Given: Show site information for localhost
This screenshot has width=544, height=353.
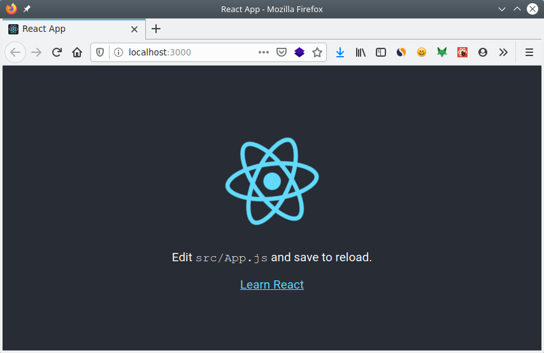Looking at the screenshot, I should [118, 52].
